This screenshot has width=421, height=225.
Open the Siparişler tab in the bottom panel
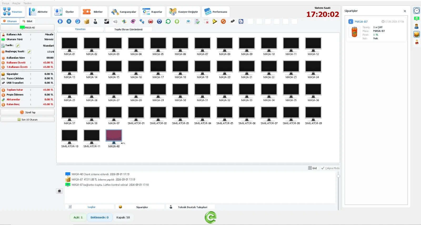[x=140, y=207]
